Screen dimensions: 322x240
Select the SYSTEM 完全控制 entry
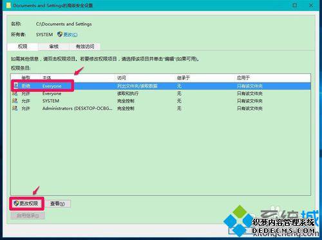coord(160,101)
